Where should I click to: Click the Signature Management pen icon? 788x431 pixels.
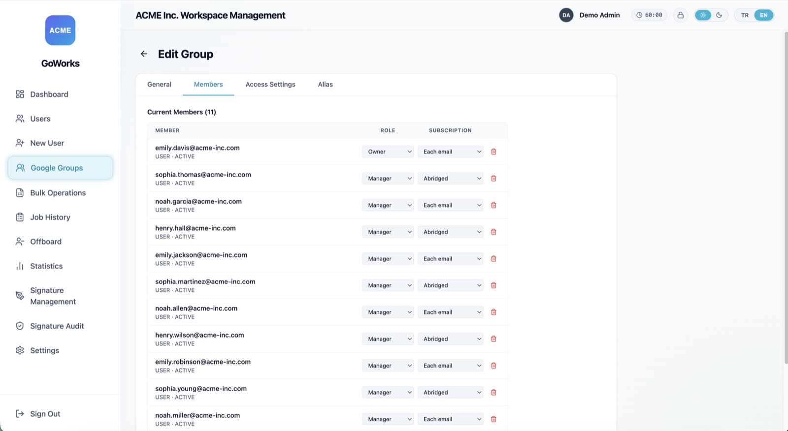click(20, 296)
